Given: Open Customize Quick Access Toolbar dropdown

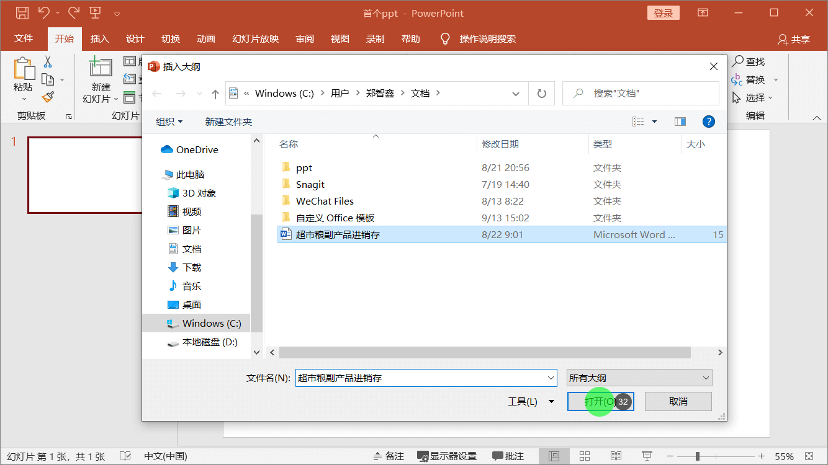Looking at the screenshot, I should 117,13.
